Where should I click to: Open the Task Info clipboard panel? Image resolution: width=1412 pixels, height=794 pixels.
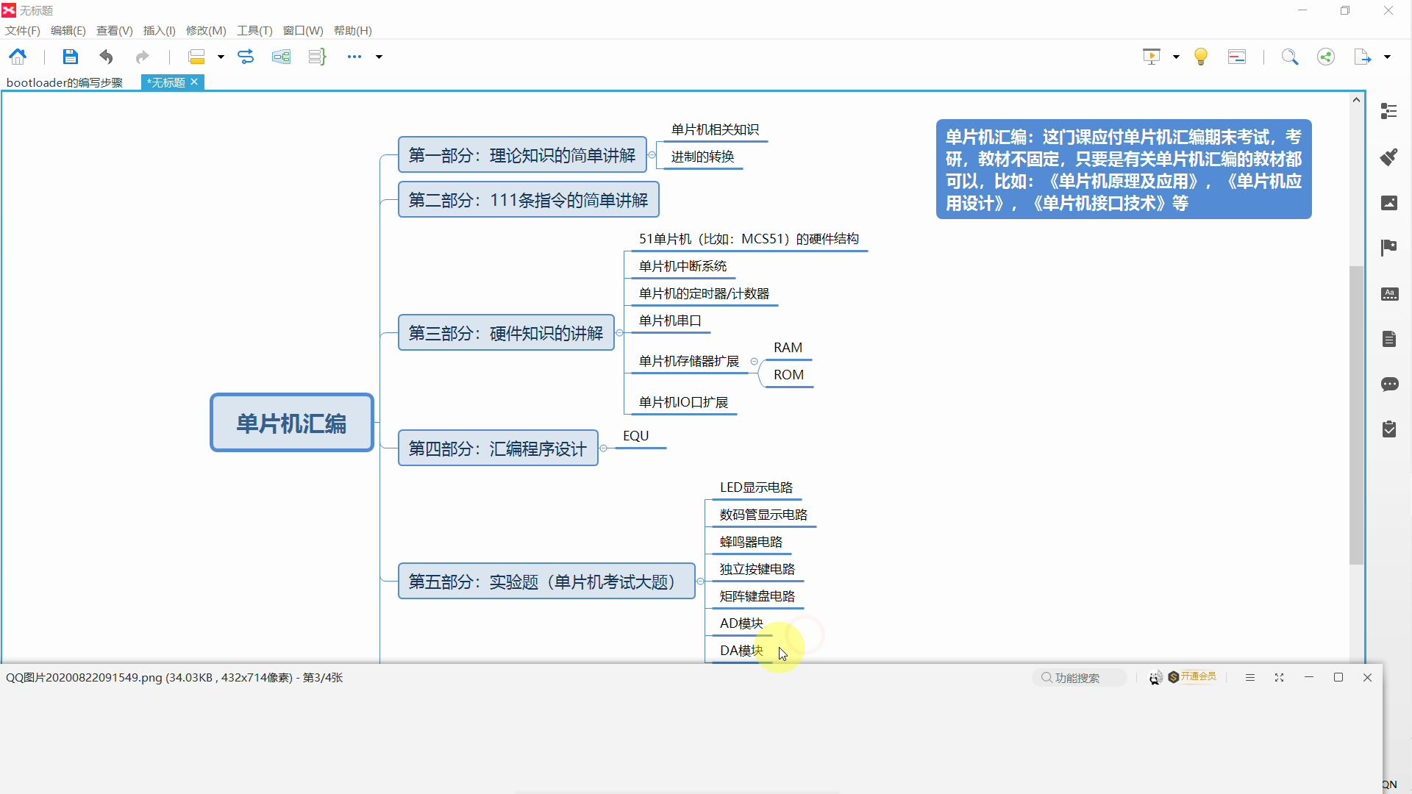coord(1389,429)
